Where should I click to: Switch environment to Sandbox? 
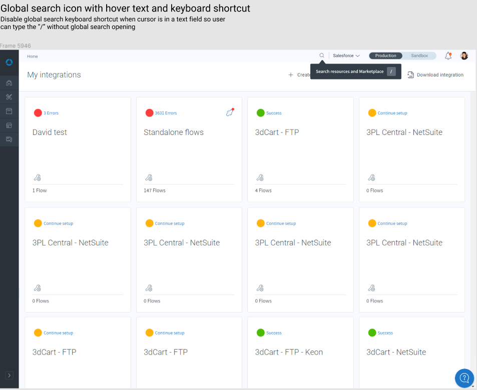pos(419,56)
